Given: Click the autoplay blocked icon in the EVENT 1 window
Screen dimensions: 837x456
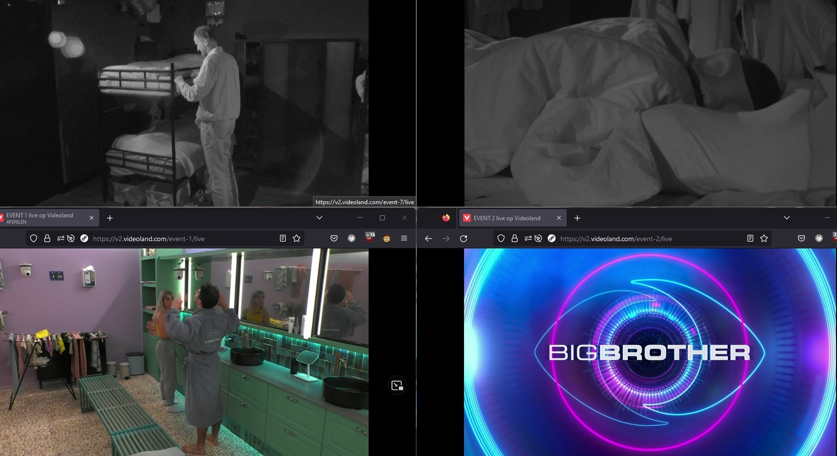Looking at the screenshot, I should (x=71, y=238).
